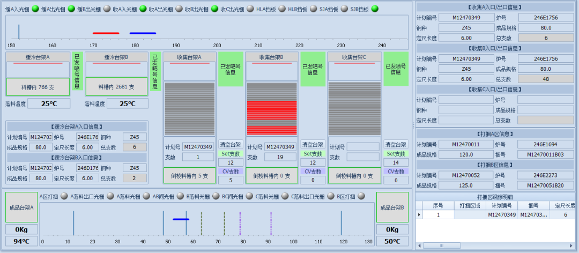Screen dimensions: 579x253
Task: Click the red bar on top timeline
Action: (106, 33)
